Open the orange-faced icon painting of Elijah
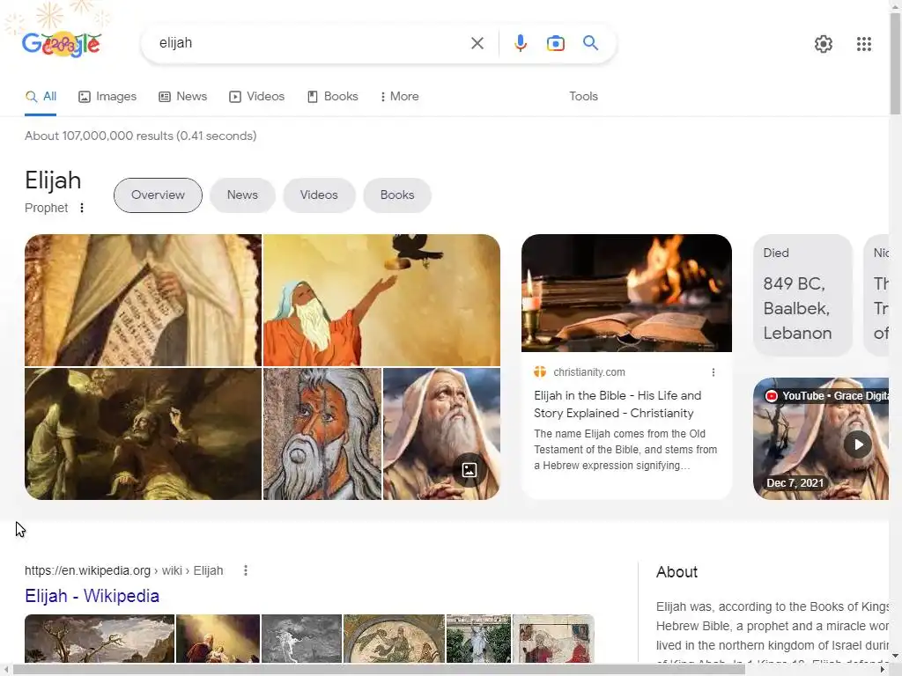This screenshot has width=902, height=676. [x=322, y=434]
